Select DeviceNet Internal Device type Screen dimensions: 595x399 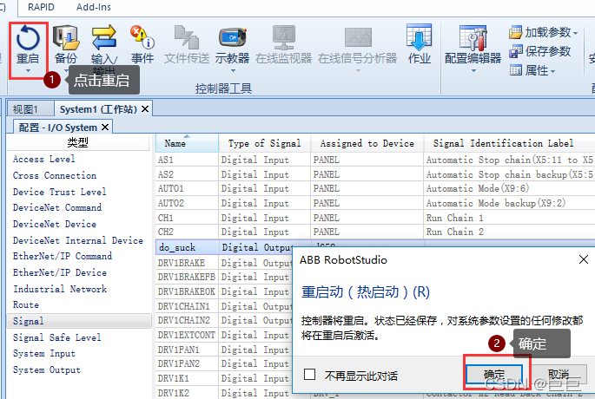[78, 240]
